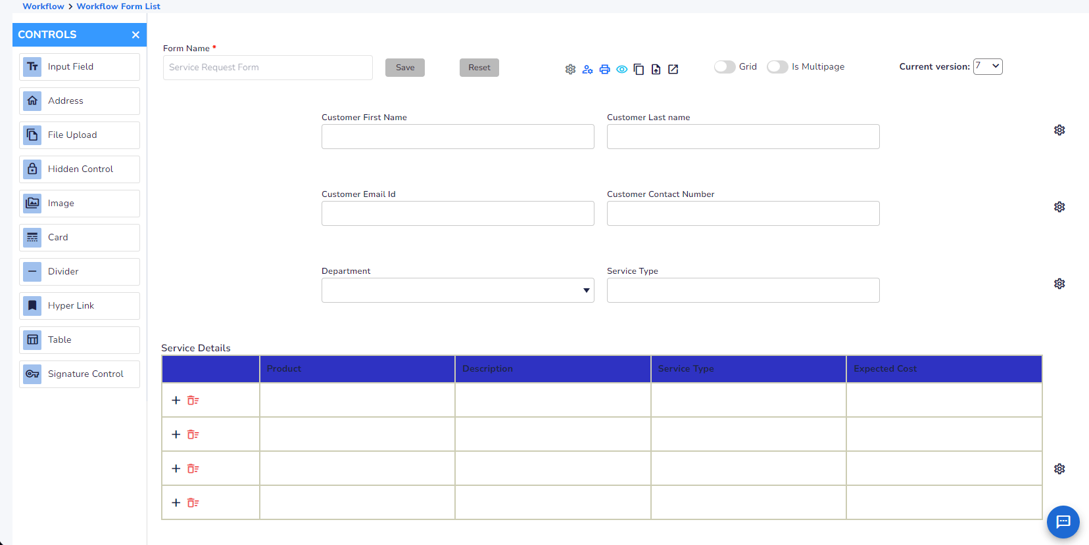Add row after third table row
The height and width of the screenshot is (545, 1089).
point(176,468)
